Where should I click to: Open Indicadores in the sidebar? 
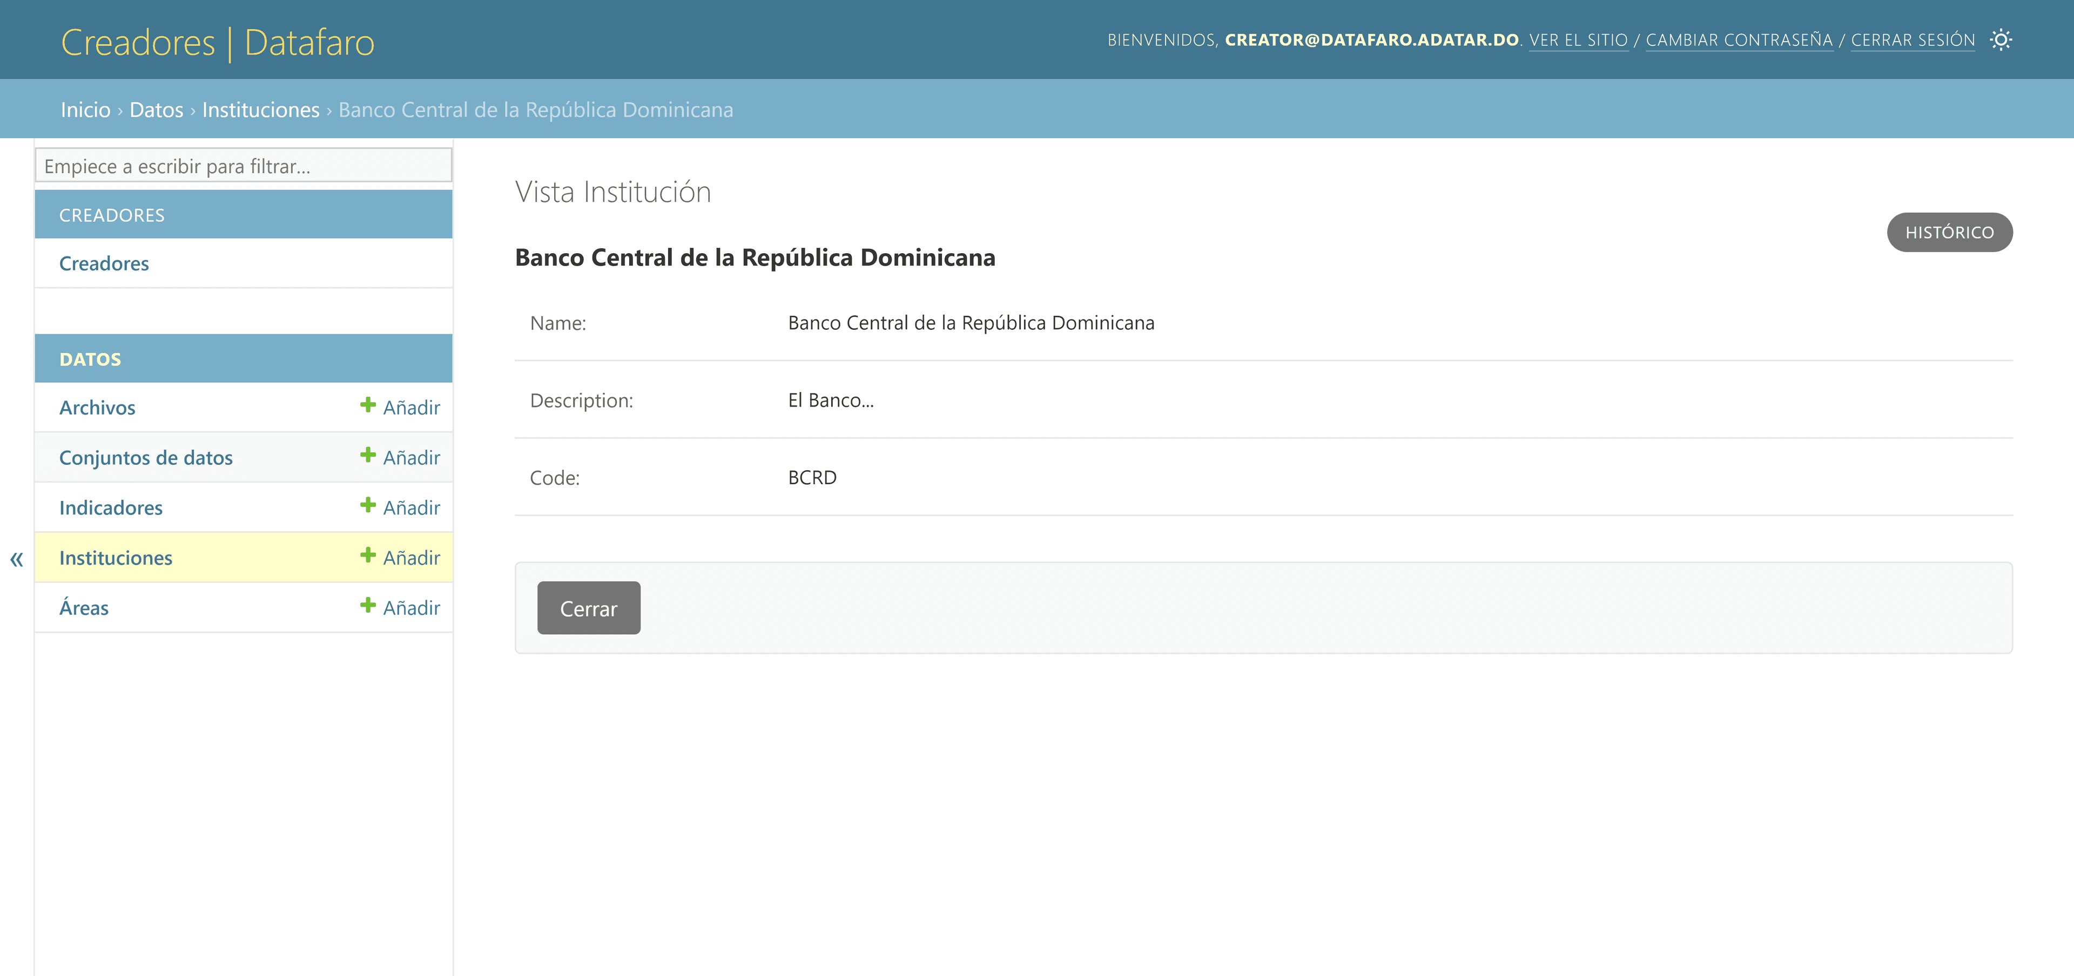click(x=111, y=508)
